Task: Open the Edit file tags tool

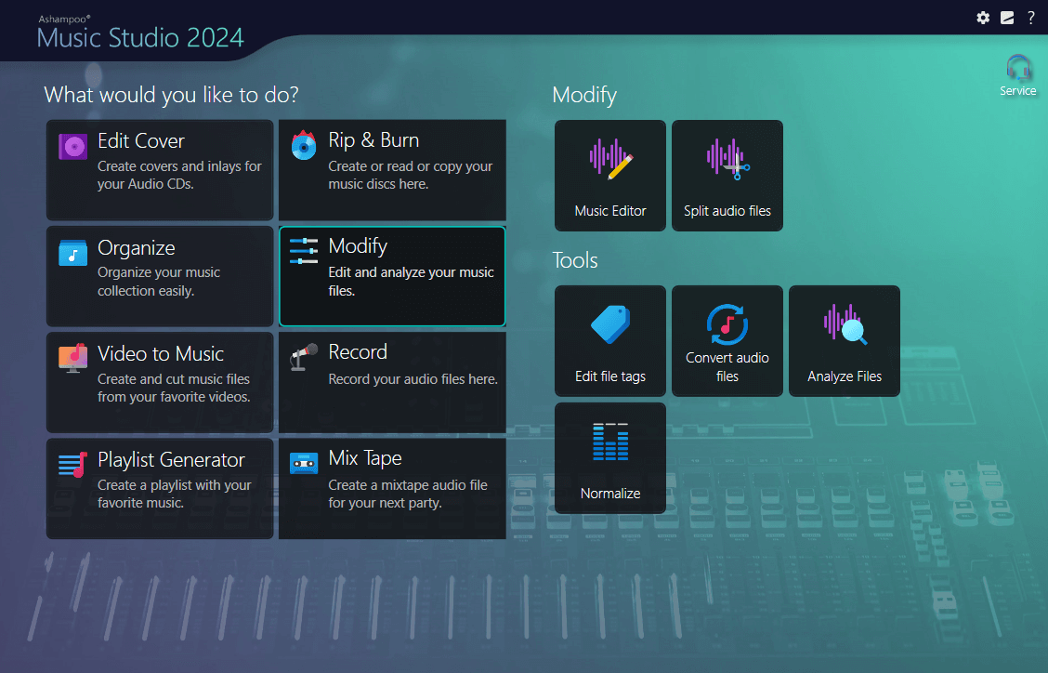Action: pyautogui.click(x=609, y=340)
